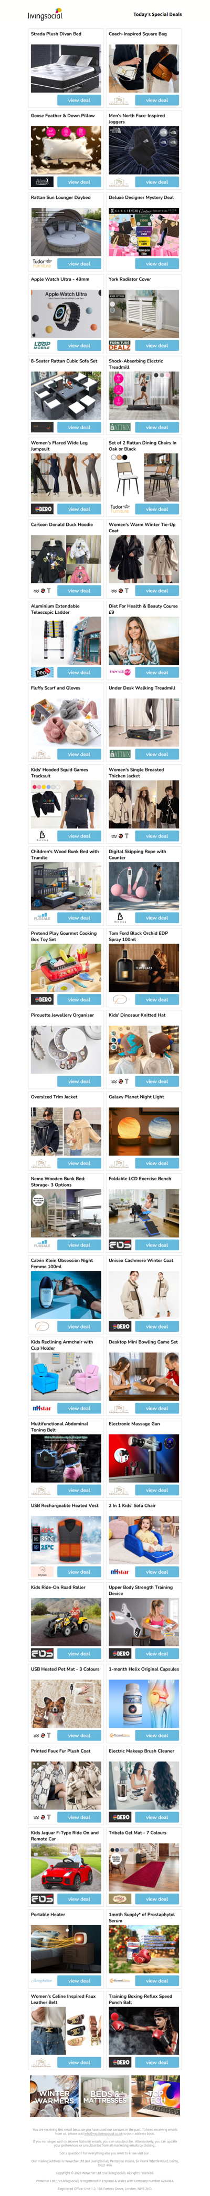Click the Men's North Face-Inspired Joggers title
The width and height of the screenshot is (210, 2196).
click(x=138, y=118)
